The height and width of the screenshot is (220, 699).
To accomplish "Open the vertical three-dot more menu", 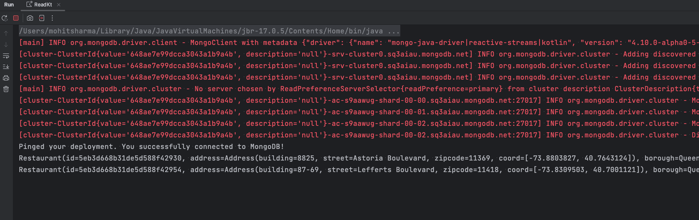I will [x=52, y=18].
